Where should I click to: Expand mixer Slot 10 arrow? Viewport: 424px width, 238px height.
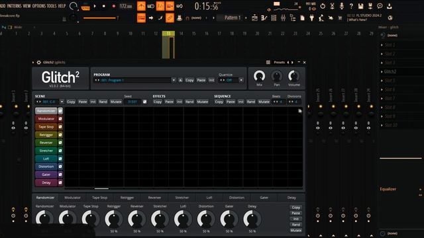tap(382, 125)
